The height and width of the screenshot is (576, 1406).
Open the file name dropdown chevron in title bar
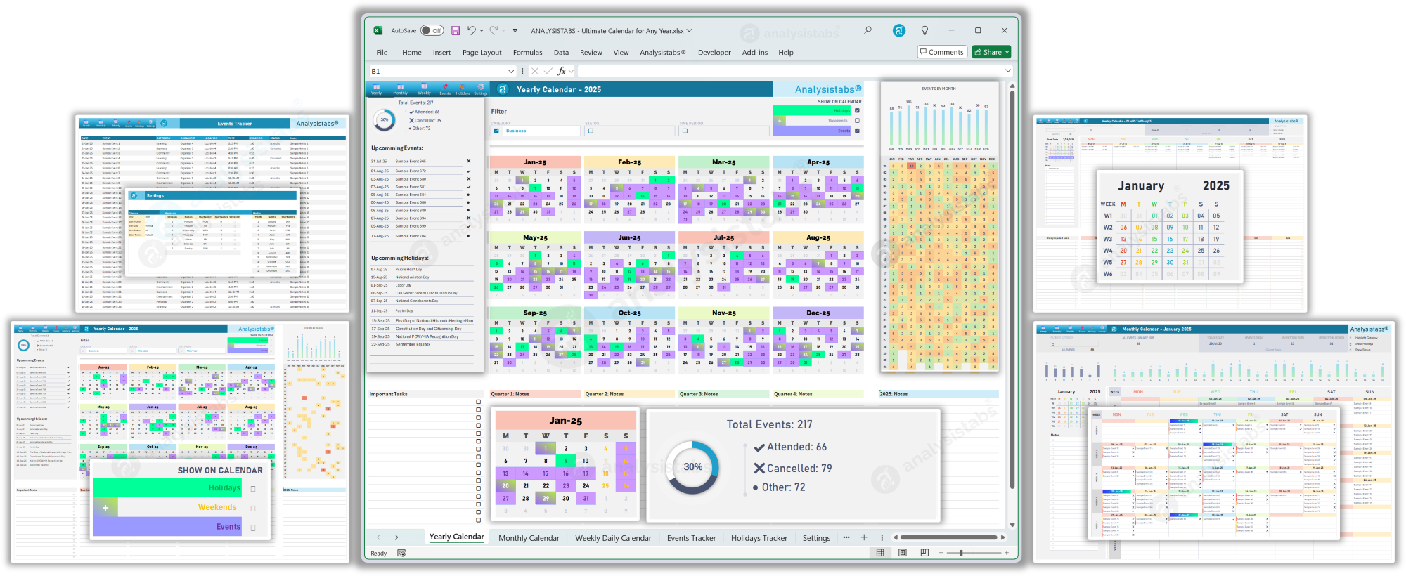click(x=689, y=30)
